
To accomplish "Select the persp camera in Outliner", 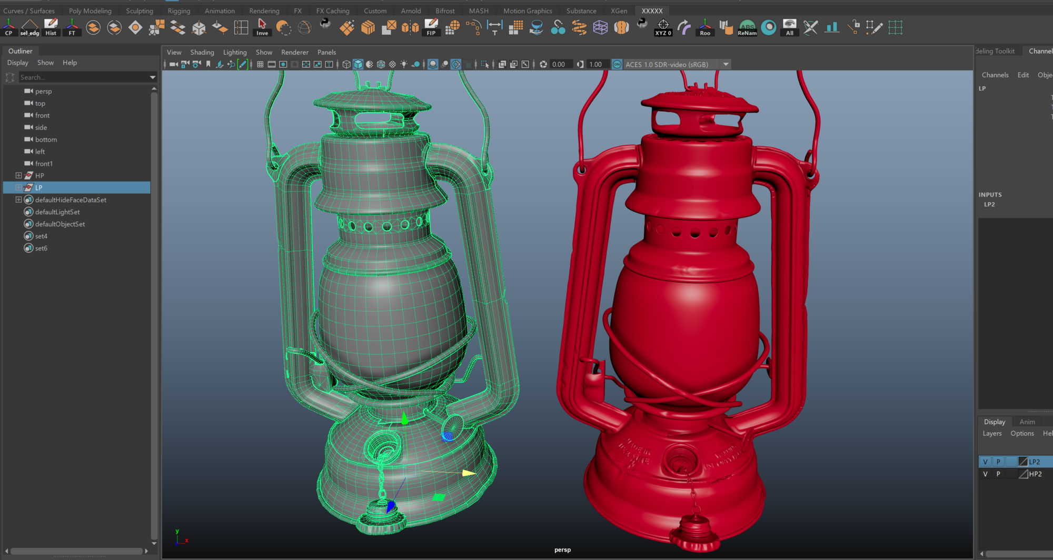I will pos(43,91).
